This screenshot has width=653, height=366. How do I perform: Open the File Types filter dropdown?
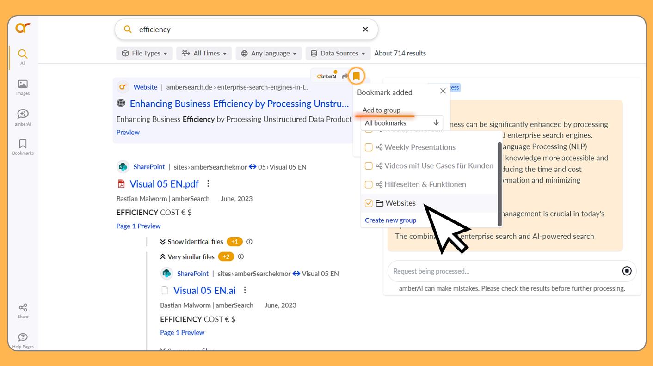pos(144,53)
